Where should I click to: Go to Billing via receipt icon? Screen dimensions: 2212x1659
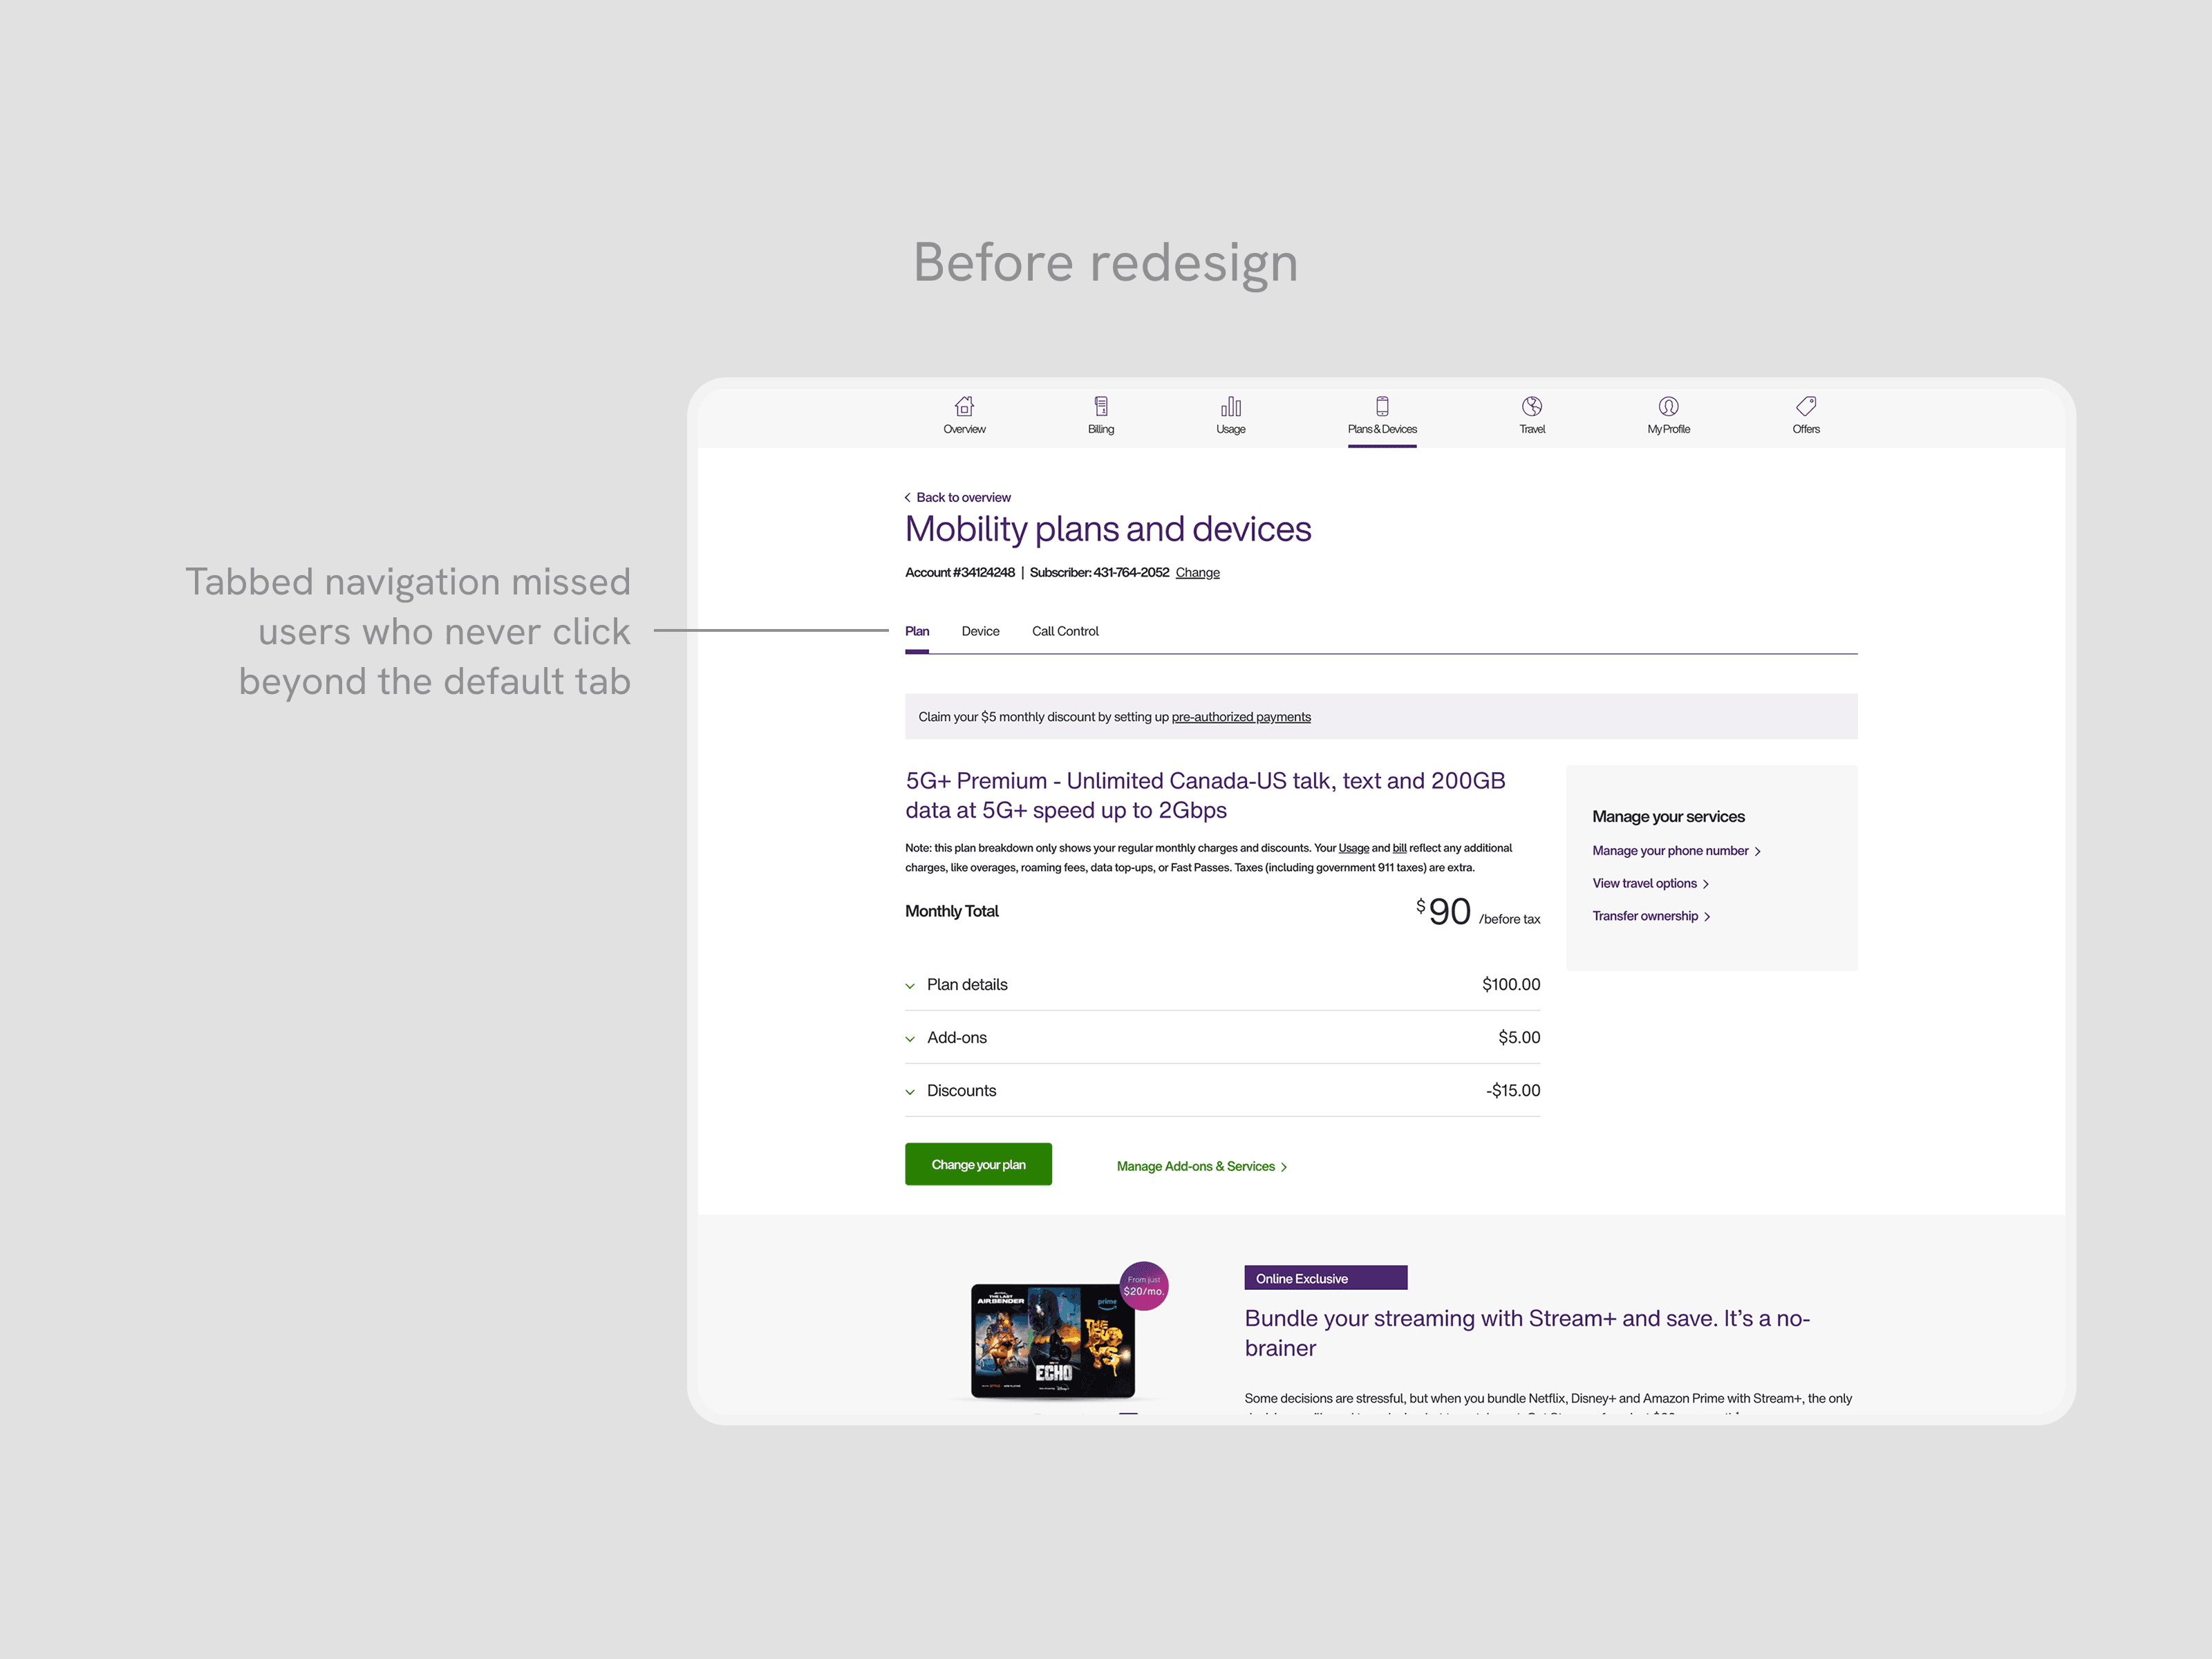pyautogui.click(x=1100, y=407)
